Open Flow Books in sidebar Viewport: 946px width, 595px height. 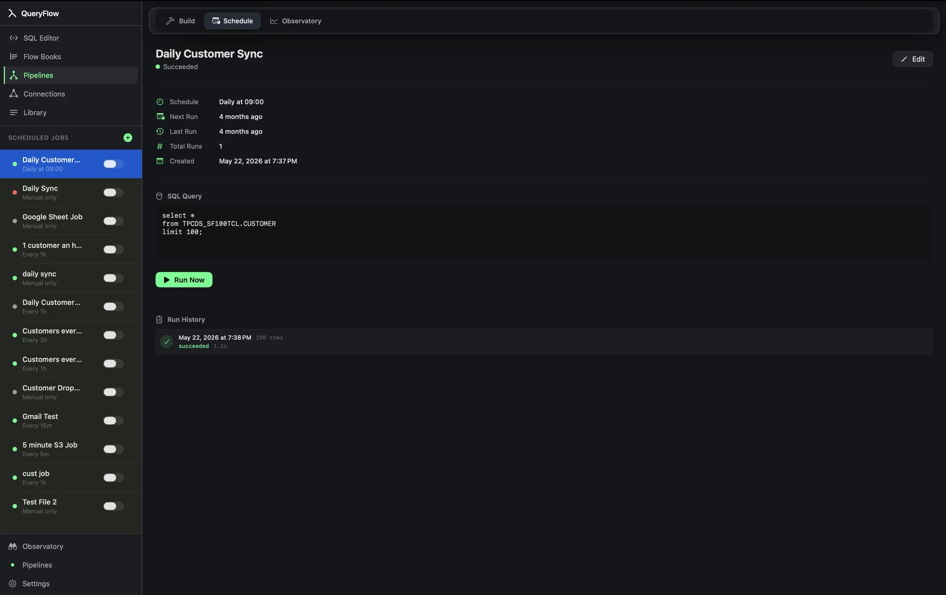coord(71,56)
